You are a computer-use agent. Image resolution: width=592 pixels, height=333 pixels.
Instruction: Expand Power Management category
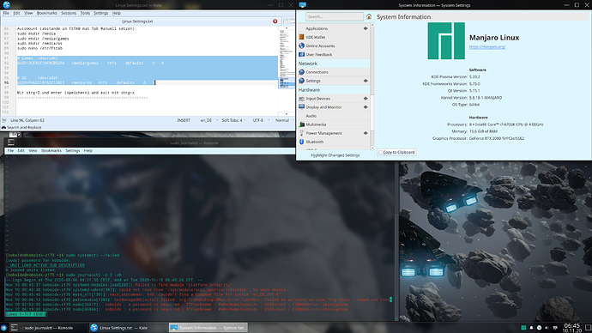[x=365, y=133]
